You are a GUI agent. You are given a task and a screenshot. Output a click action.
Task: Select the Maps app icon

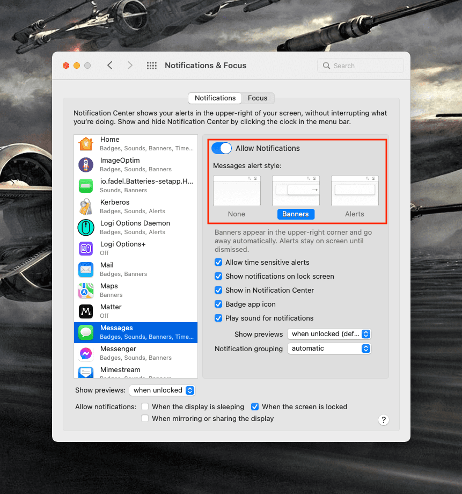pyautogui.click(x=86, y=290)
